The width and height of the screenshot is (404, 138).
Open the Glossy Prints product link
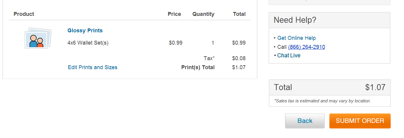85,31
